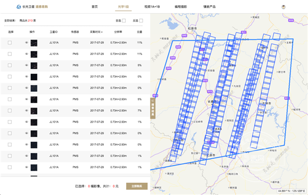
Task: Click 7% cloud cover value
Action: [x=140, y=110]
